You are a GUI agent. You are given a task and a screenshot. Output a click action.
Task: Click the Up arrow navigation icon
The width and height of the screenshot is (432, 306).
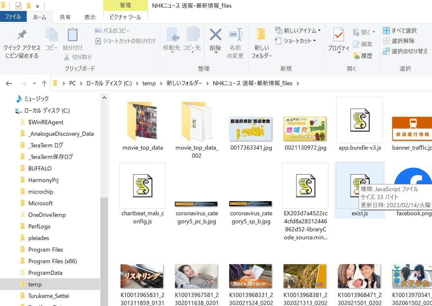(x=44, y=84)
